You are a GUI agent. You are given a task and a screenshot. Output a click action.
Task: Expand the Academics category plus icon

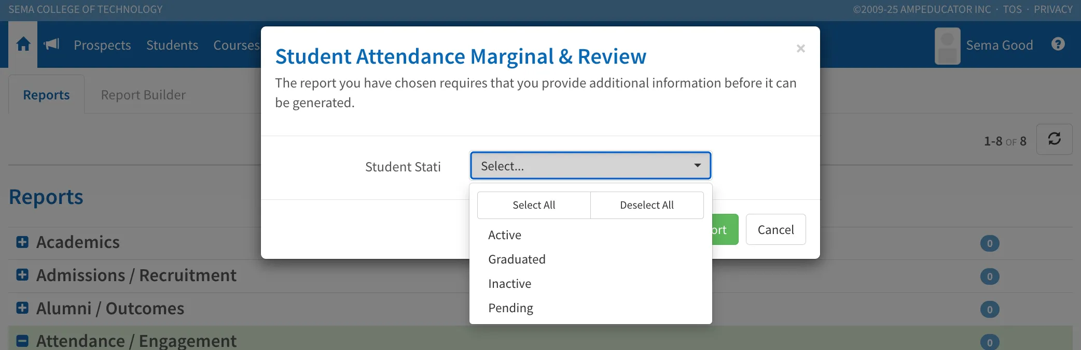coord(22,242)
